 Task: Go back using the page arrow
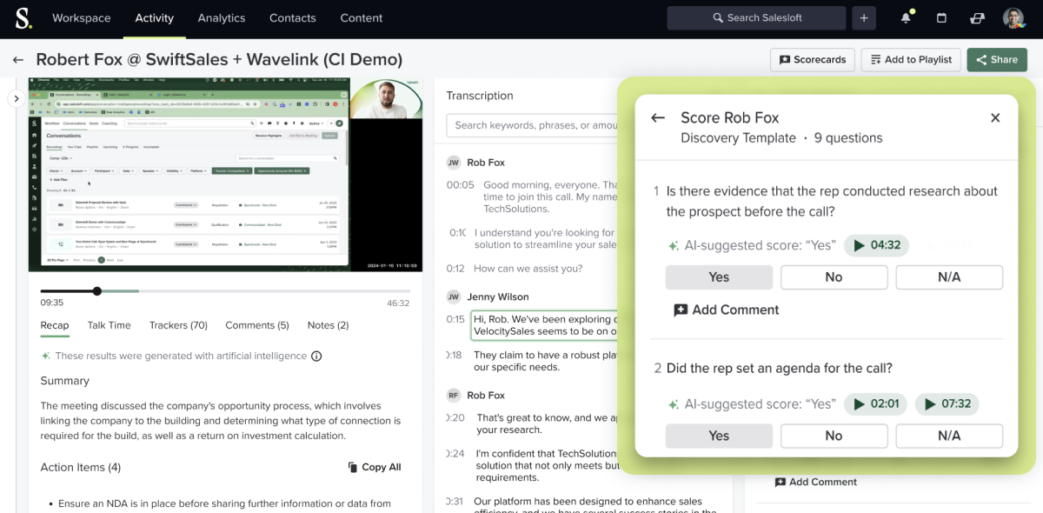[17, 60]
